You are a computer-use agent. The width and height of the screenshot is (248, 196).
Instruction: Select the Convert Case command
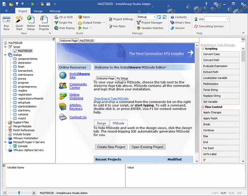pyautogui.click(x=220, y=54)
